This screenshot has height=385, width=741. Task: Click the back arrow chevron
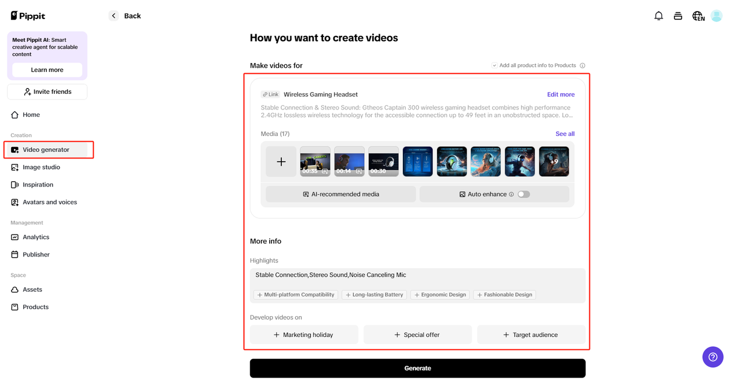[x=113, y=16]
